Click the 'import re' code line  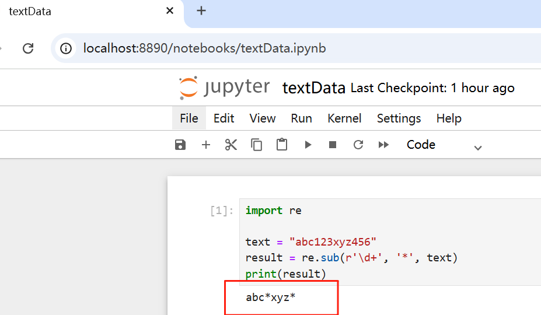(273, 211)
